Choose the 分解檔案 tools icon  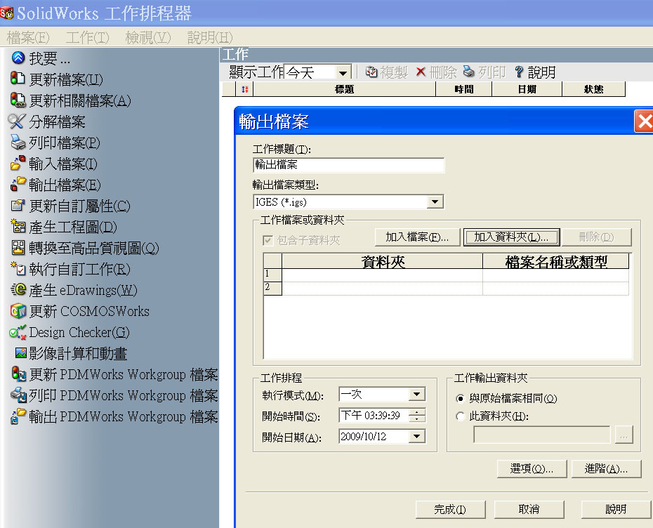click(17, 121)
